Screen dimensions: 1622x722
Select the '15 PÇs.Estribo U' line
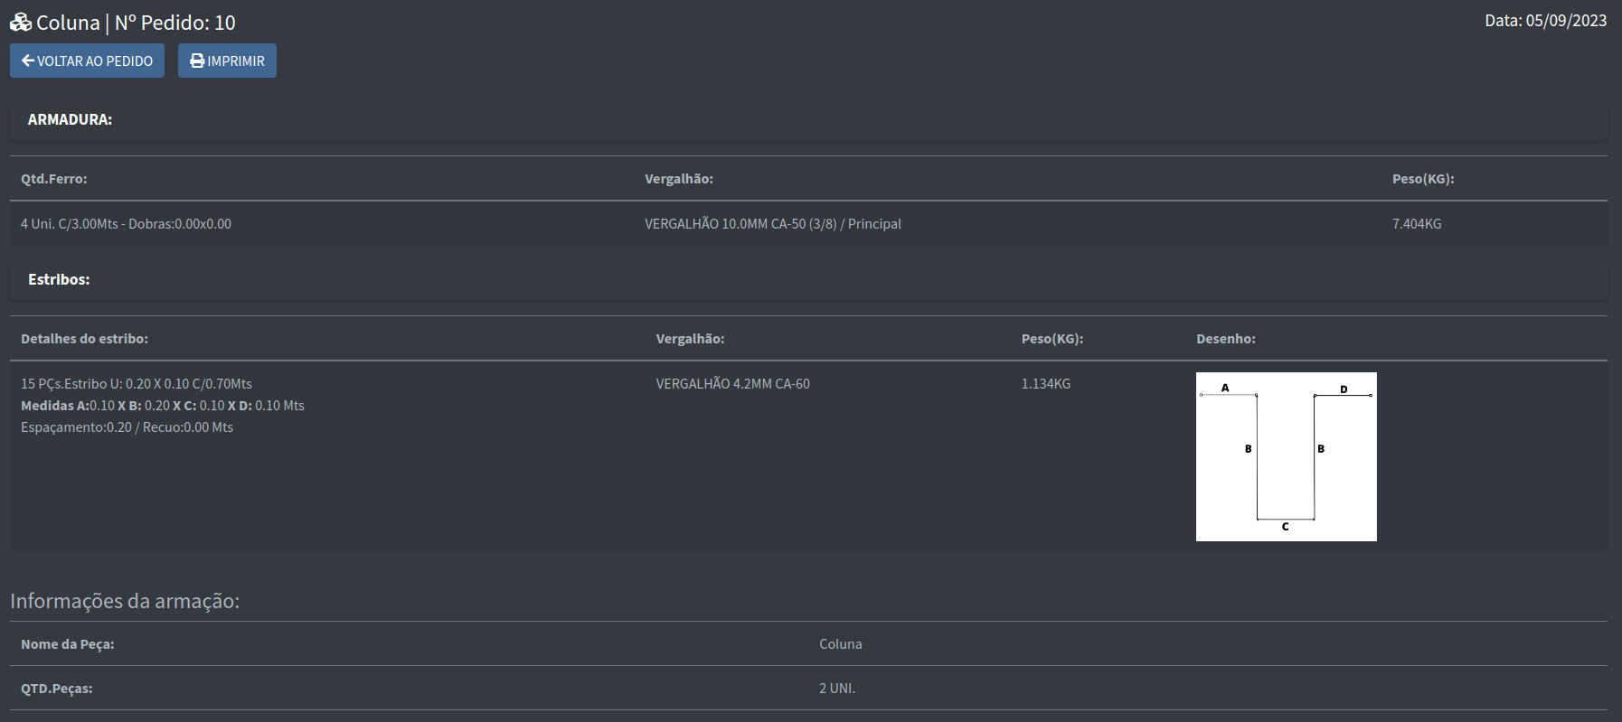click(x=137, y=384)
